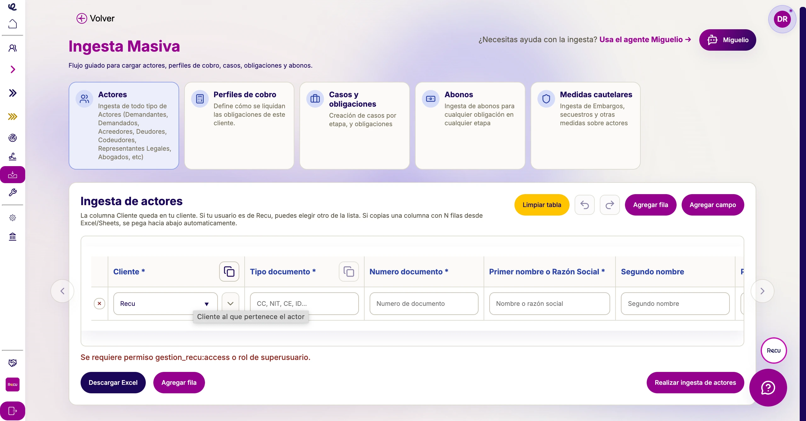Open the signature sidebar icon
Image resolution: width=806 pixels, height=421 pixels.
[x=13, y=156]
